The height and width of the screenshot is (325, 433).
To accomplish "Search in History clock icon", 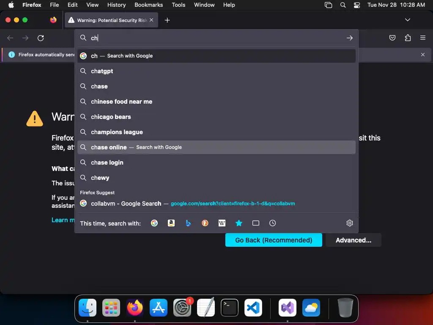I will (273, 223).
